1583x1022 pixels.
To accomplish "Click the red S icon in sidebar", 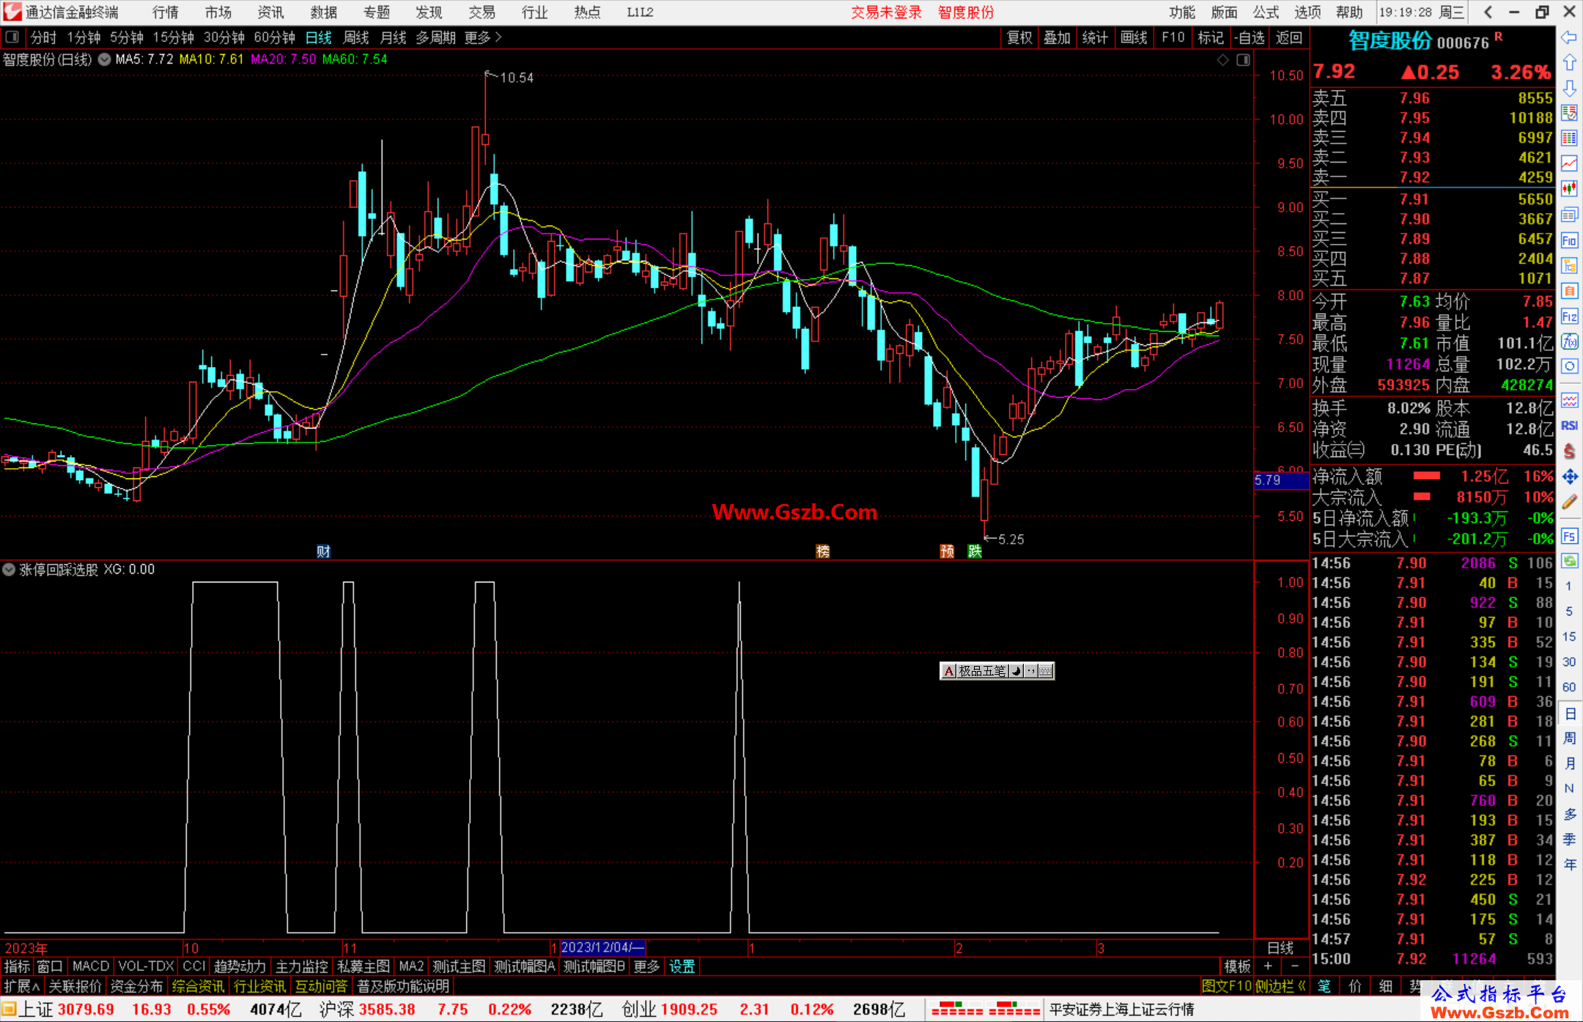I will pyautogui.click(x=1569, y=451).
